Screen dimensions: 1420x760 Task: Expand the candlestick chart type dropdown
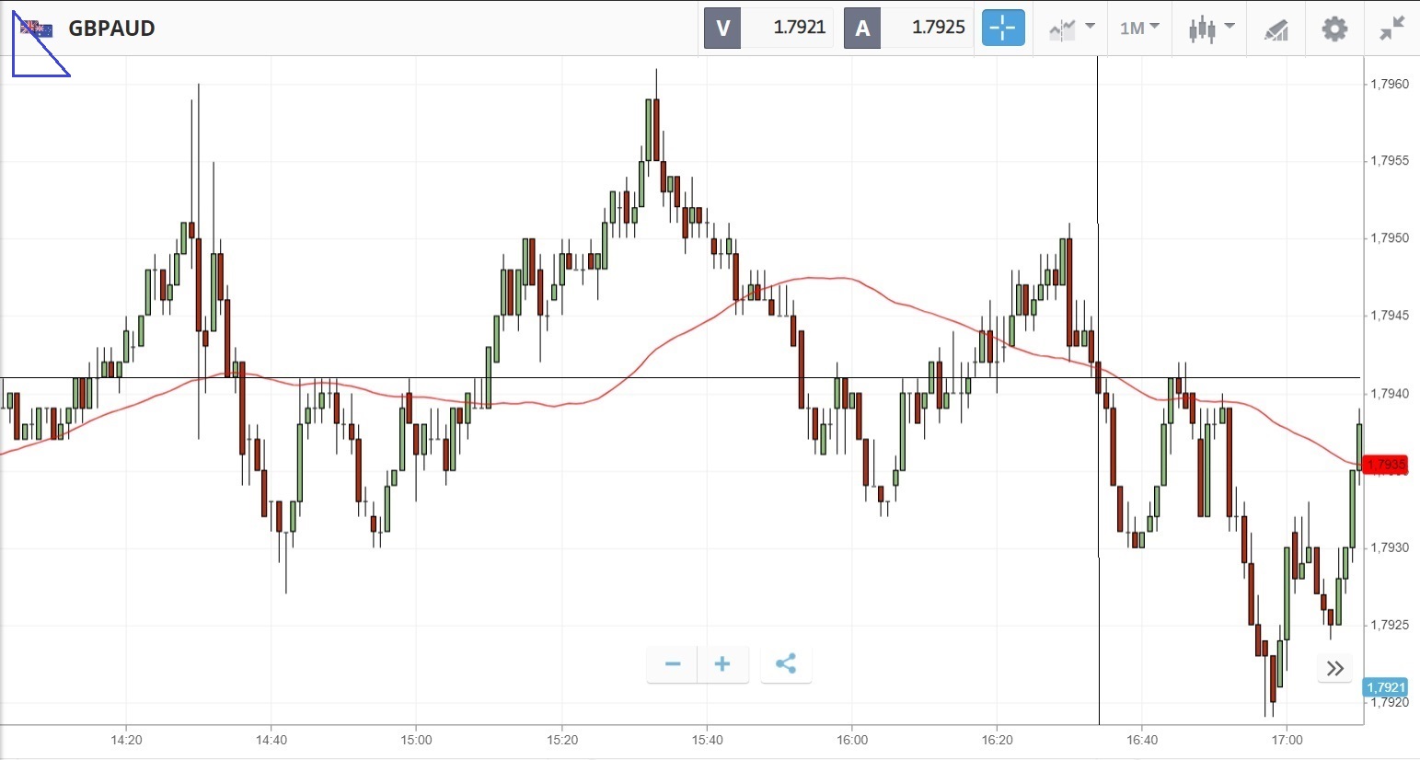click(x=1210, y=29)
